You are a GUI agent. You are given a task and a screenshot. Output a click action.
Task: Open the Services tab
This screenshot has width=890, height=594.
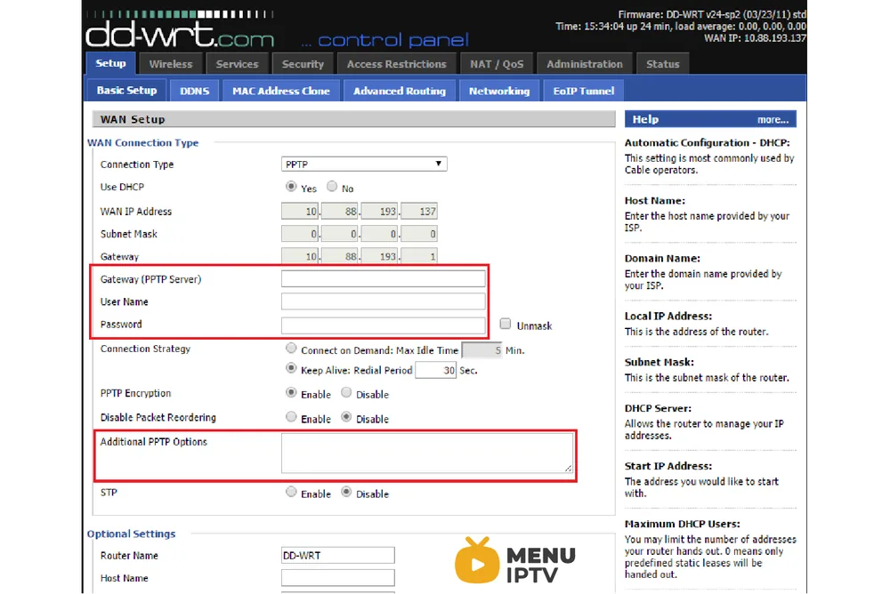tap(237, 64)
